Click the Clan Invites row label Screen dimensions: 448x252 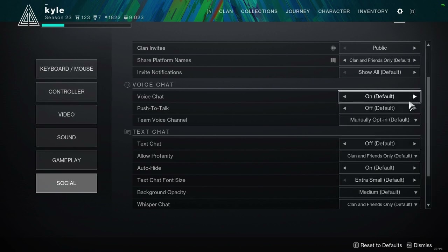tap(151, 48)
